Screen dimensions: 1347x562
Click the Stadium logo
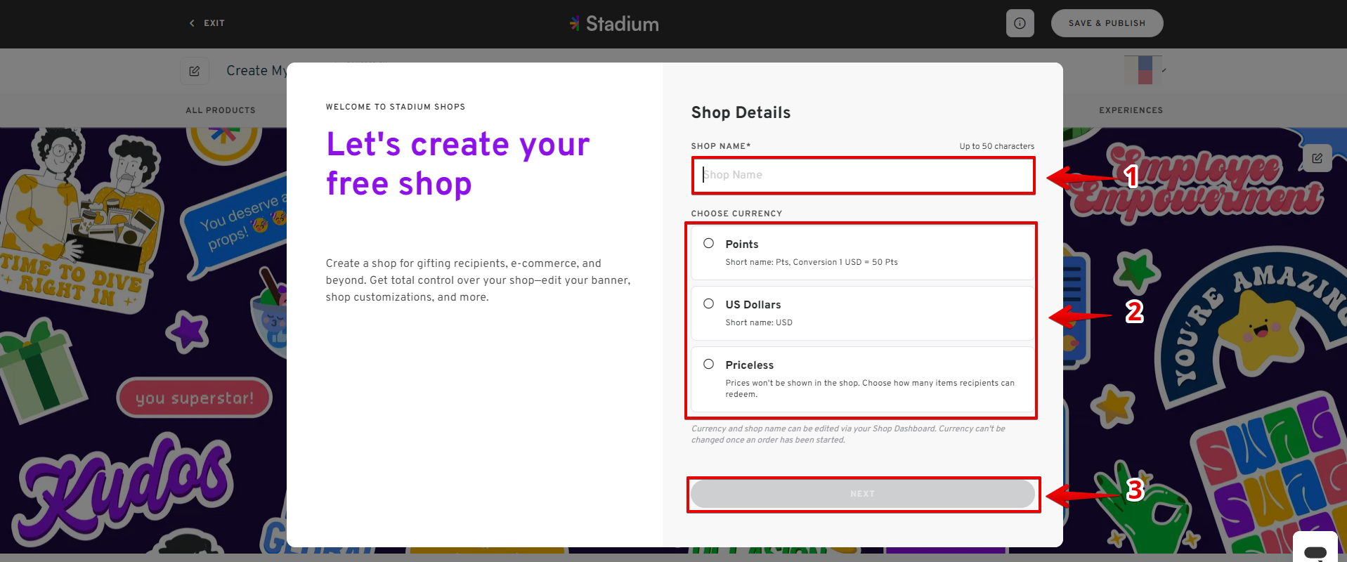(614, 24)
